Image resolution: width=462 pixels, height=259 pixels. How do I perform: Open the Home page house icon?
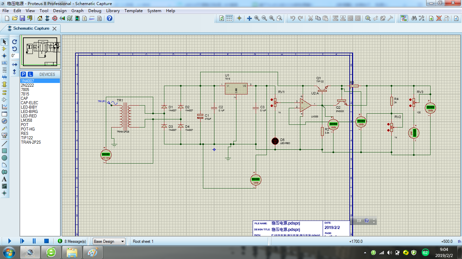coord(40,18)
